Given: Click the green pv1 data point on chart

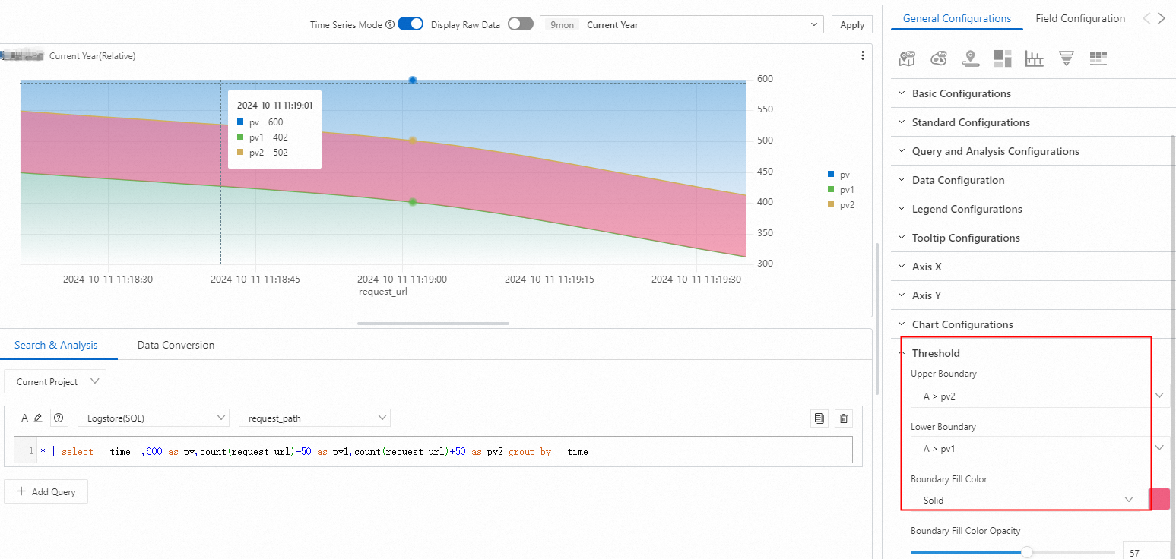Looking at the screenshot, I should tap(413, 202).
